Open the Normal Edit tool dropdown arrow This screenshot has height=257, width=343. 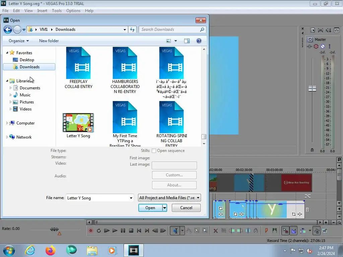182,231
